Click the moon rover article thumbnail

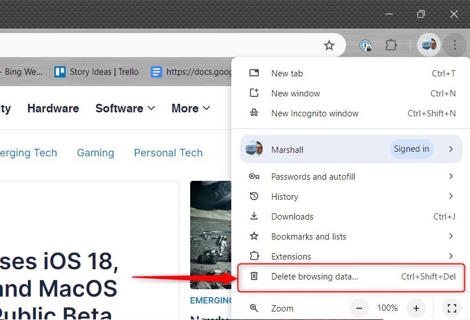211,235
